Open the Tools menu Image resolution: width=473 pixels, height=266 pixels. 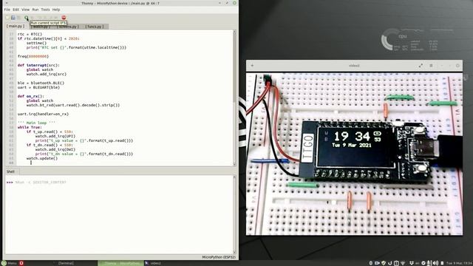tap(45, 10)
